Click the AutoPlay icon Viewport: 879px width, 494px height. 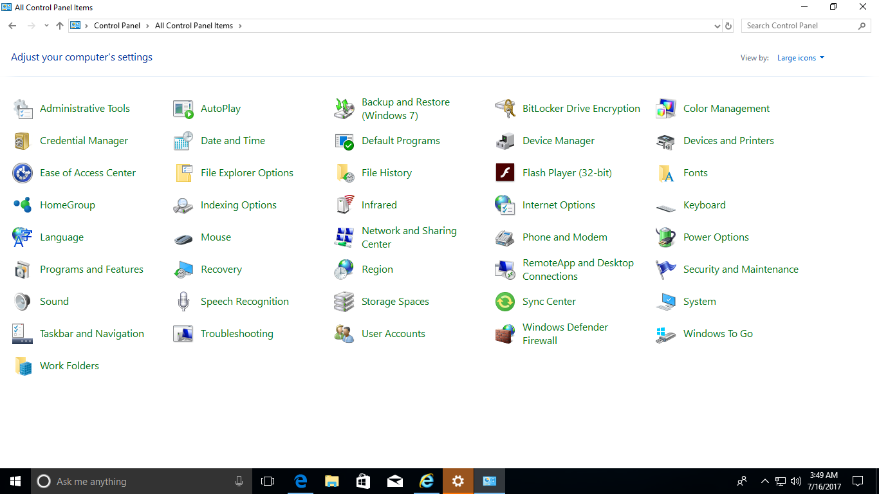[183, 109]
